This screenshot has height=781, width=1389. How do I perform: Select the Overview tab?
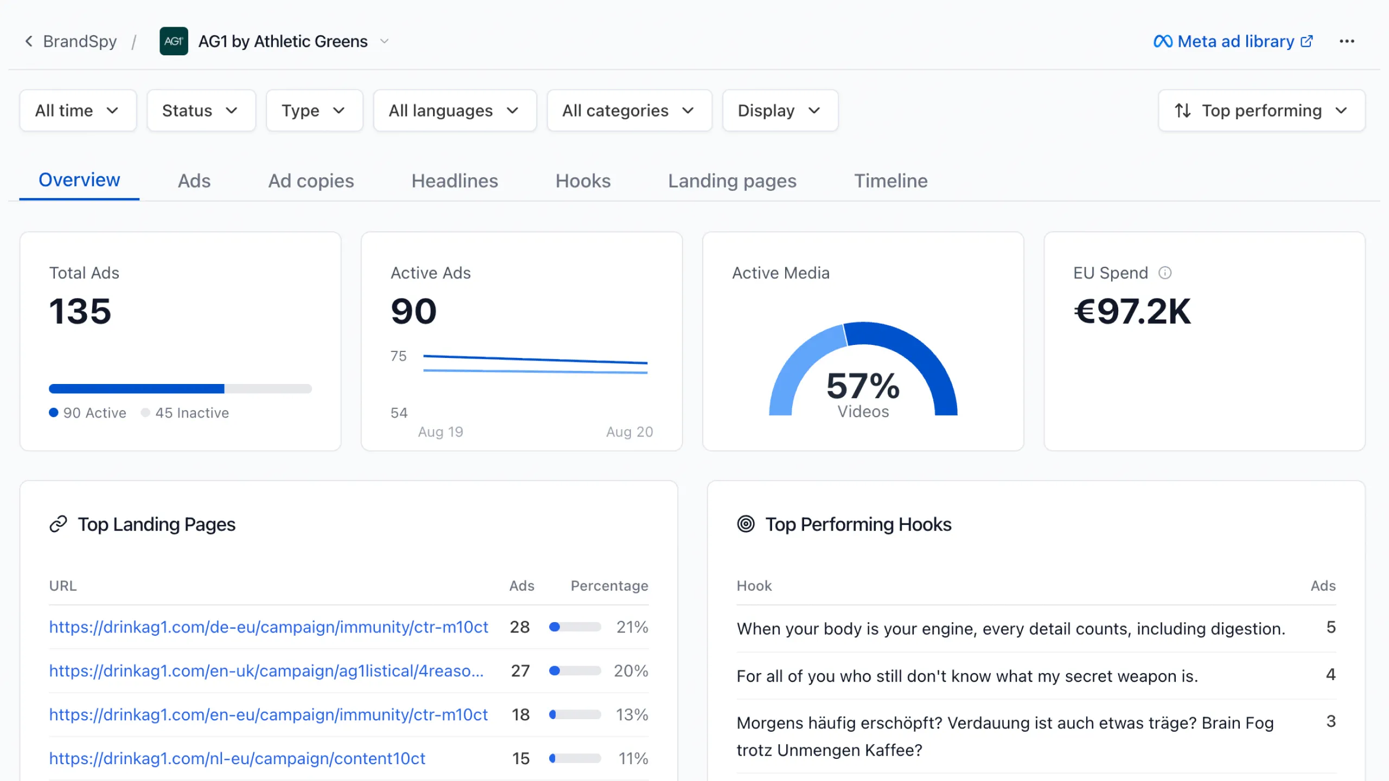click(x=79, y=180)
